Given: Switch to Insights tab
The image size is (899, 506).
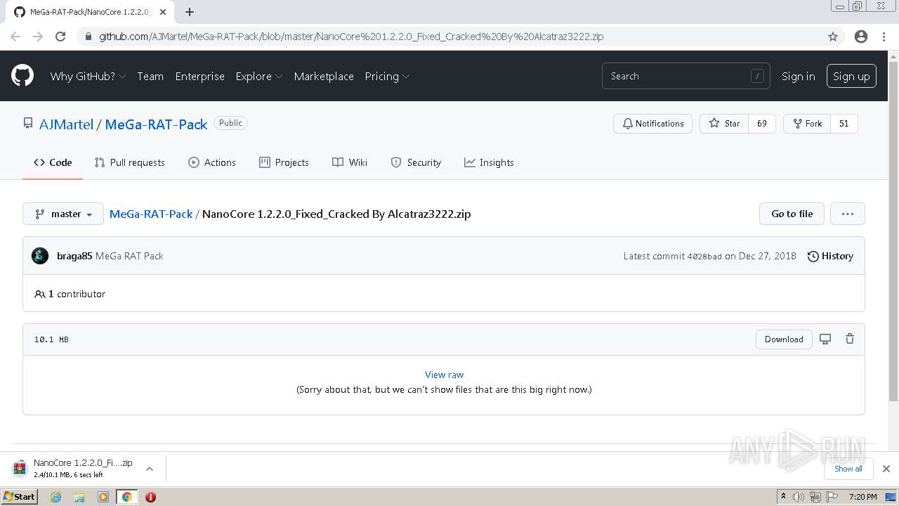Looking at the screenshot, I should click(489, 162).
